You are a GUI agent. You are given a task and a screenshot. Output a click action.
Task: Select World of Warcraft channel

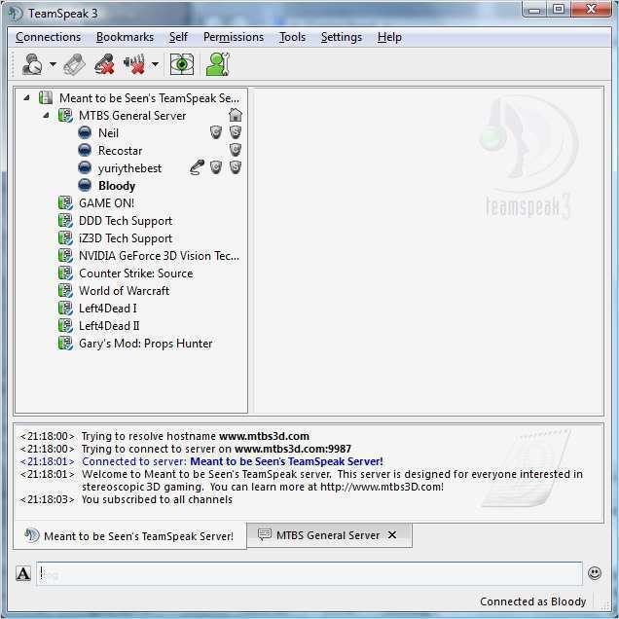(x=124, y=291)
